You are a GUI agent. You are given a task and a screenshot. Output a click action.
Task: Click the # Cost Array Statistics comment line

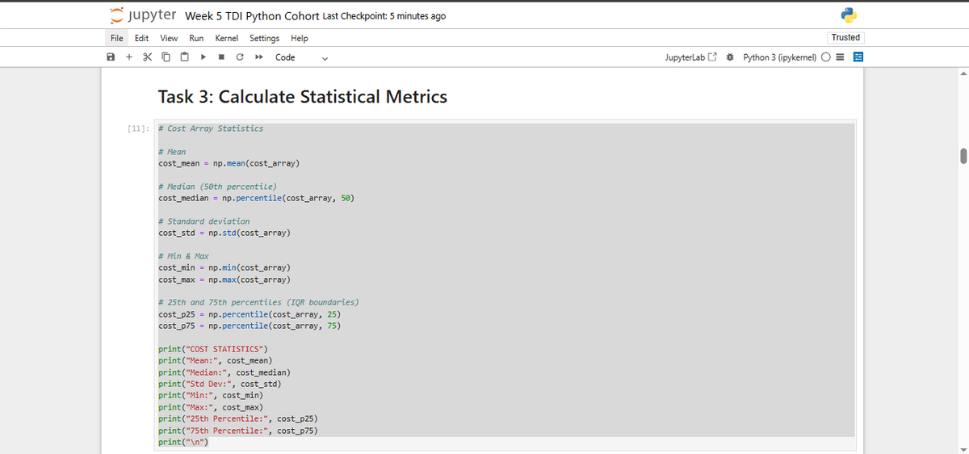(x=211, y=128)
